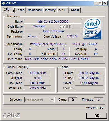
Task: Click the OK button
Action: pos(97,116)
